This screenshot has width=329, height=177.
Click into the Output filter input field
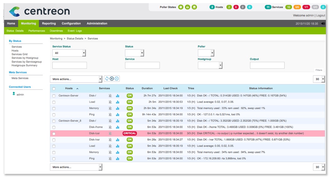pos(267,65)
